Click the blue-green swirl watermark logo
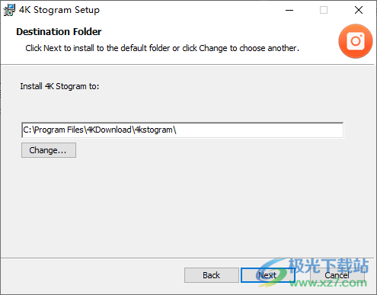The height and width of the screenshot is (295, 377). point(272,273)
